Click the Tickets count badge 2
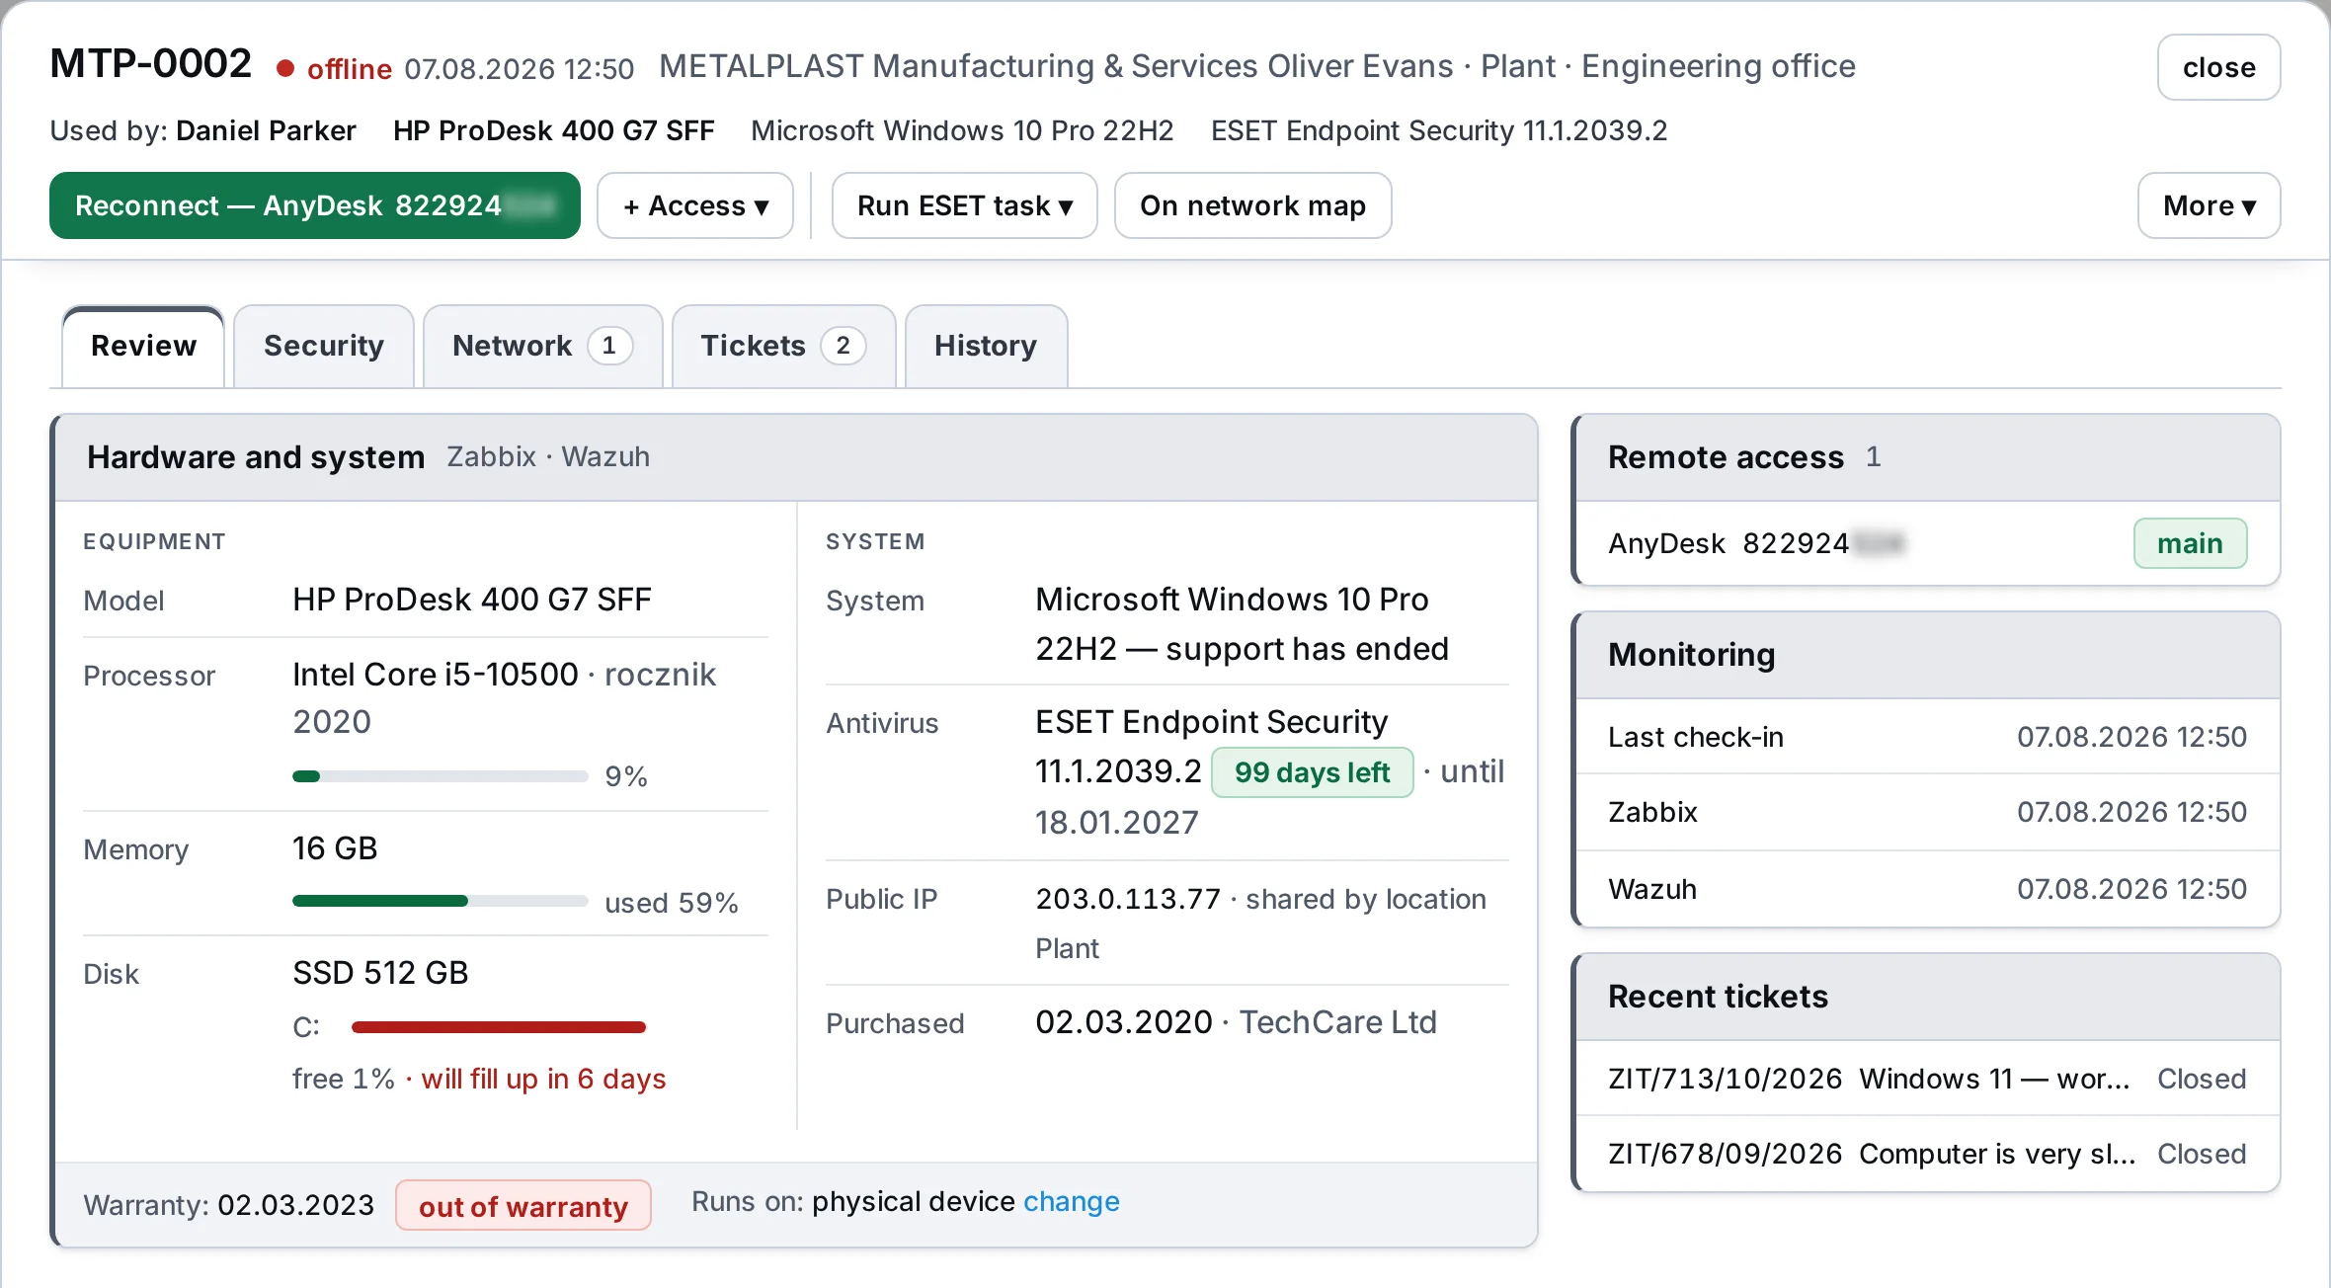Screen dimensions: 2331x1288 click(843, 346)
